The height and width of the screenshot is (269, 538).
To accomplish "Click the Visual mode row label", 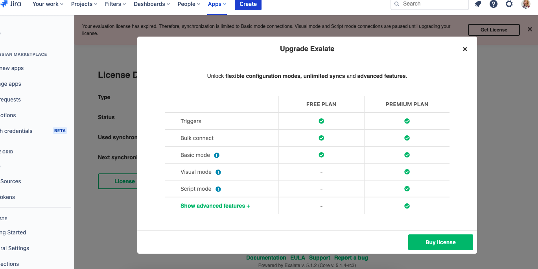I will (x=196, y=172).
